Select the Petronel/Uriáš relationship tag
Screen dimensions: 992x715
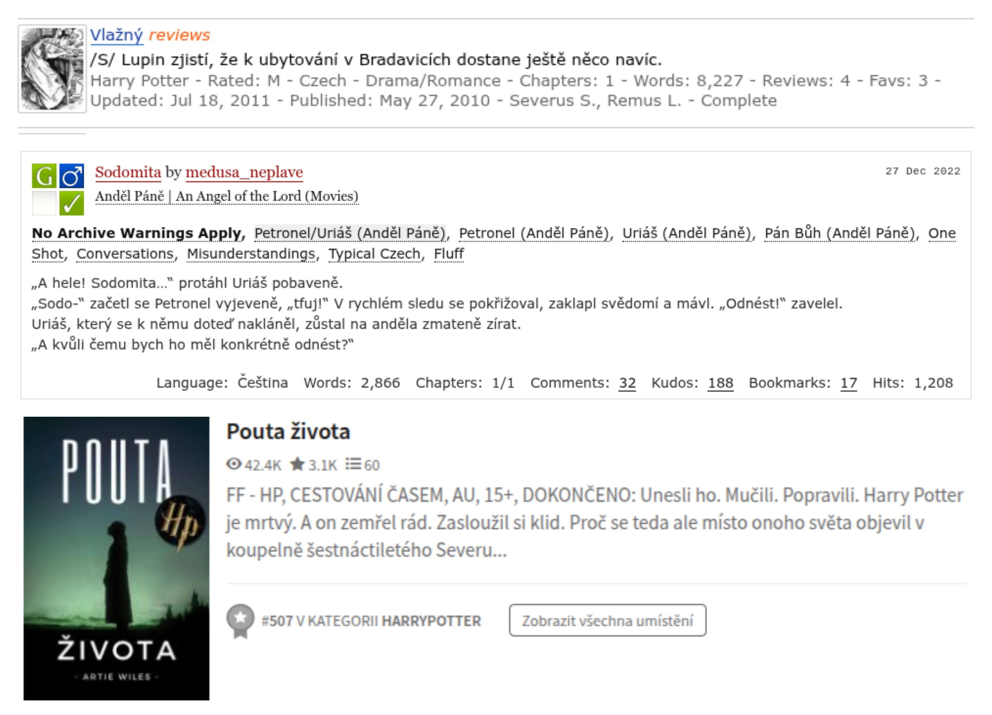[x=350, y=233]
